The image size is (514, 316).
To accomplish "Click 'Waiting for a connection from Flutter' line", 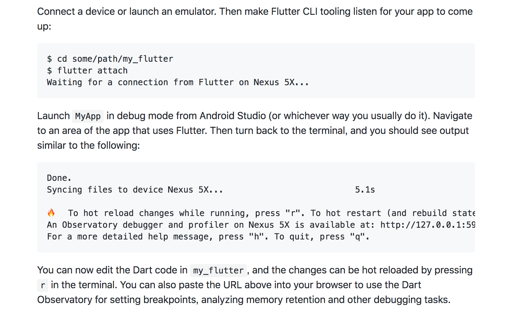I will pos(178,82).
